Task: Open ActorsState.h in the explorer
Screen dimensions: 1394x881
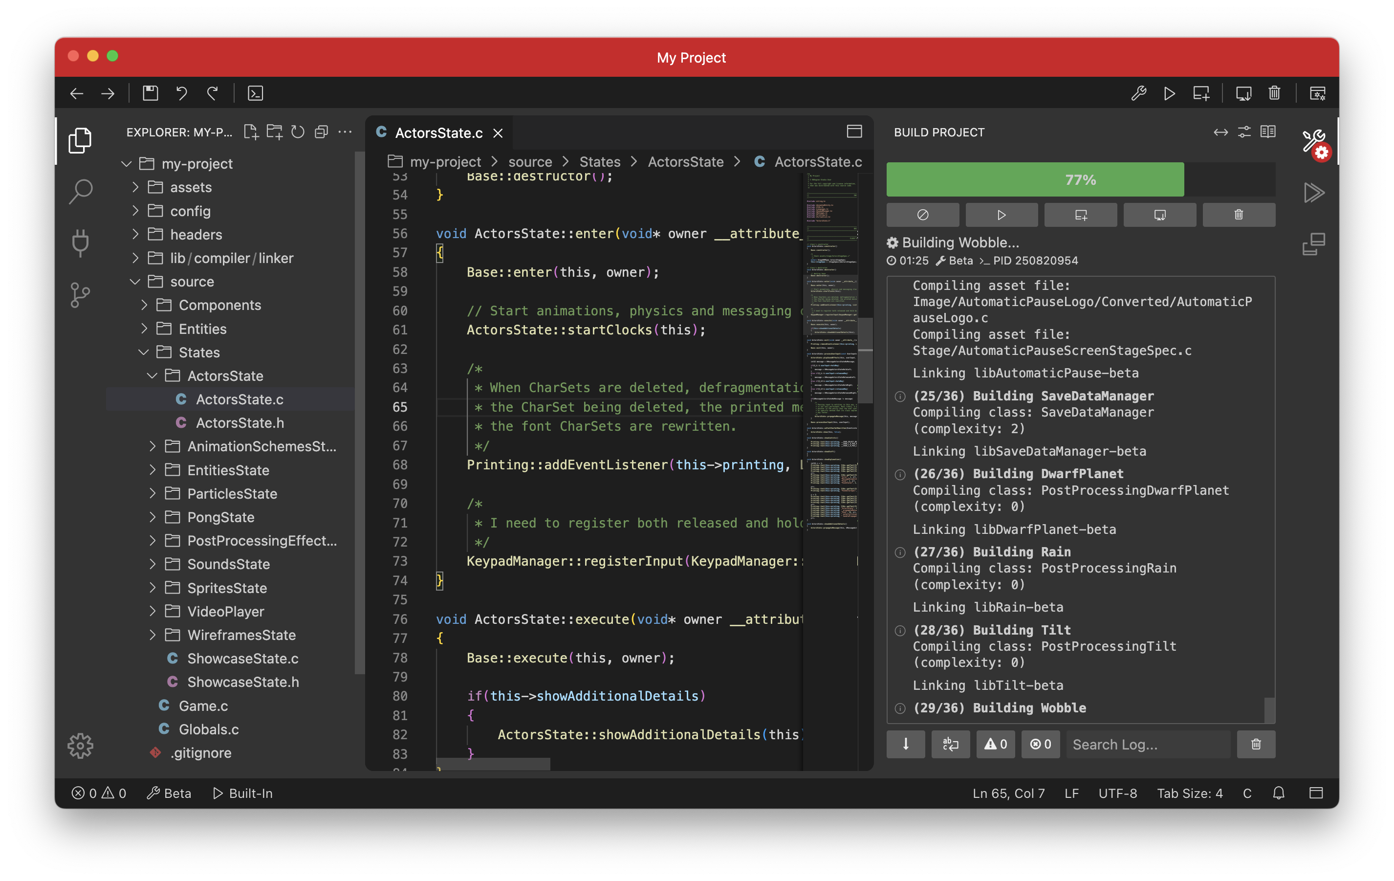Action: [240, 423]
